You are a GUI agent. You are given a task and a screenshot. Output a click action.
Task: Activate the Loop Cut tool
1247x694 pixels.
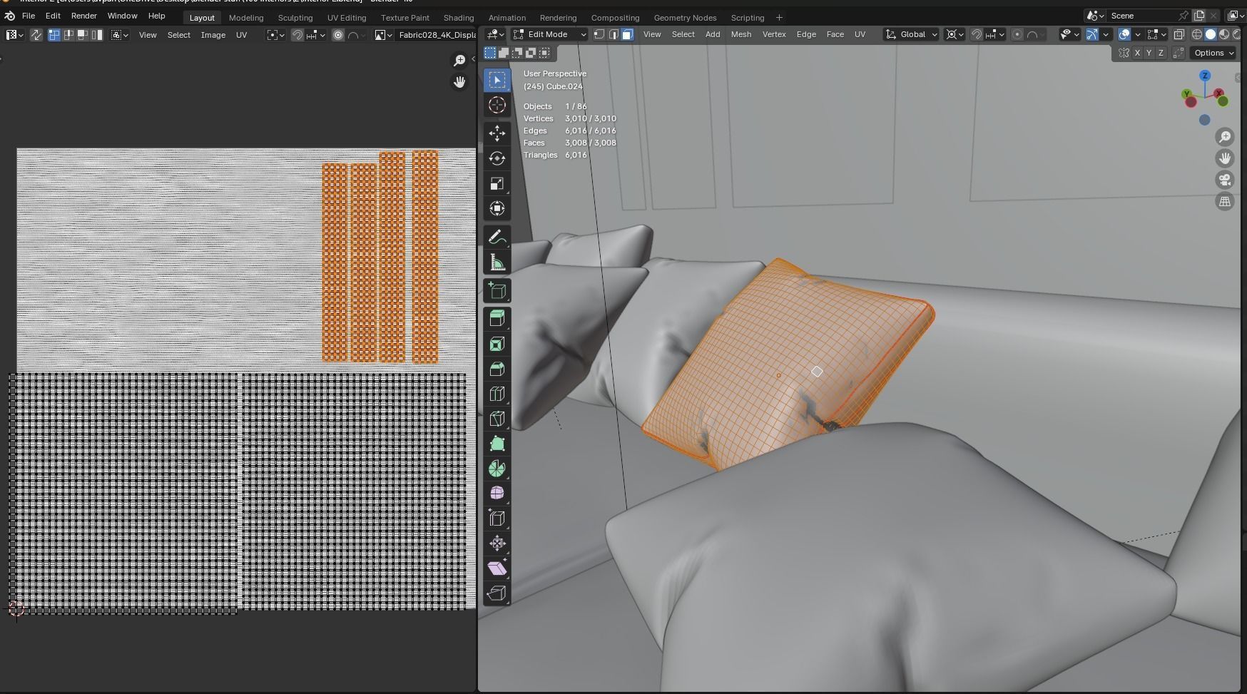click(x=497, y=394)
